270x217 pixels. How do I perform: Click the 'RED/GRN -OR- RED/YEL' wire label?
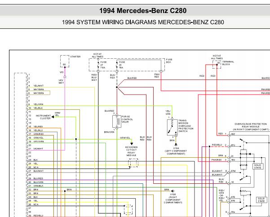point(221,195)
